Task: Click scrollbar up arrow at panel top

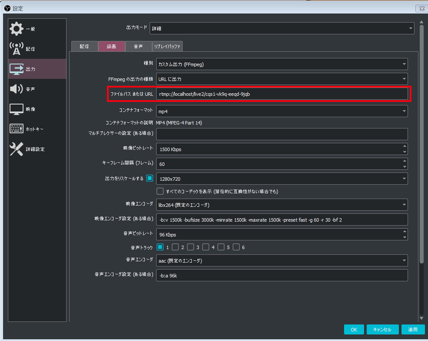Action: (x=422, y=22)
